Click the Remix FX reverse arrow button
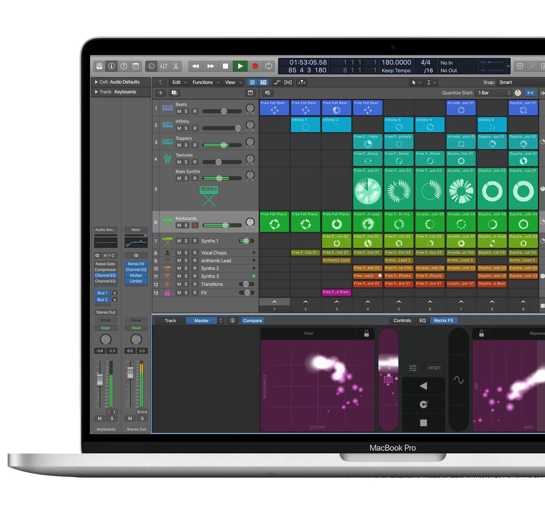The image size is (545, 520). coord(424,386)
